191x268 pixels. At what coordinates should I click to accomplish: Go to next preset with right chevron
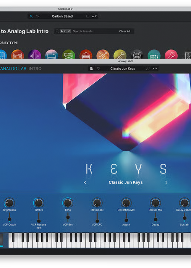tap(166, 183)
